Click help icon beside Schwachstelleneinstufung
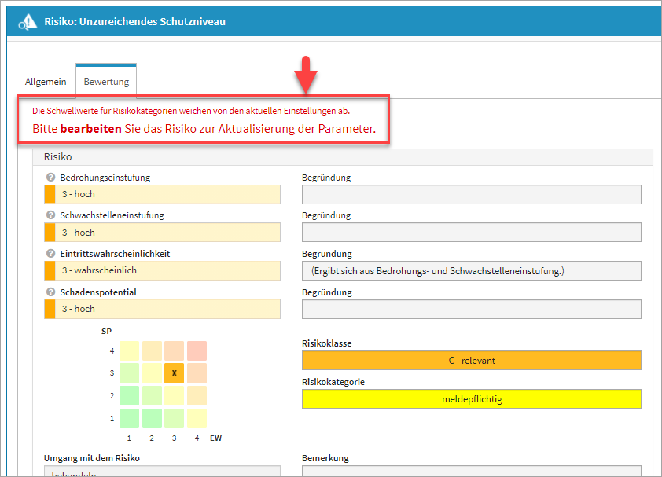This screenshot has height=477, width=662. 50,215
